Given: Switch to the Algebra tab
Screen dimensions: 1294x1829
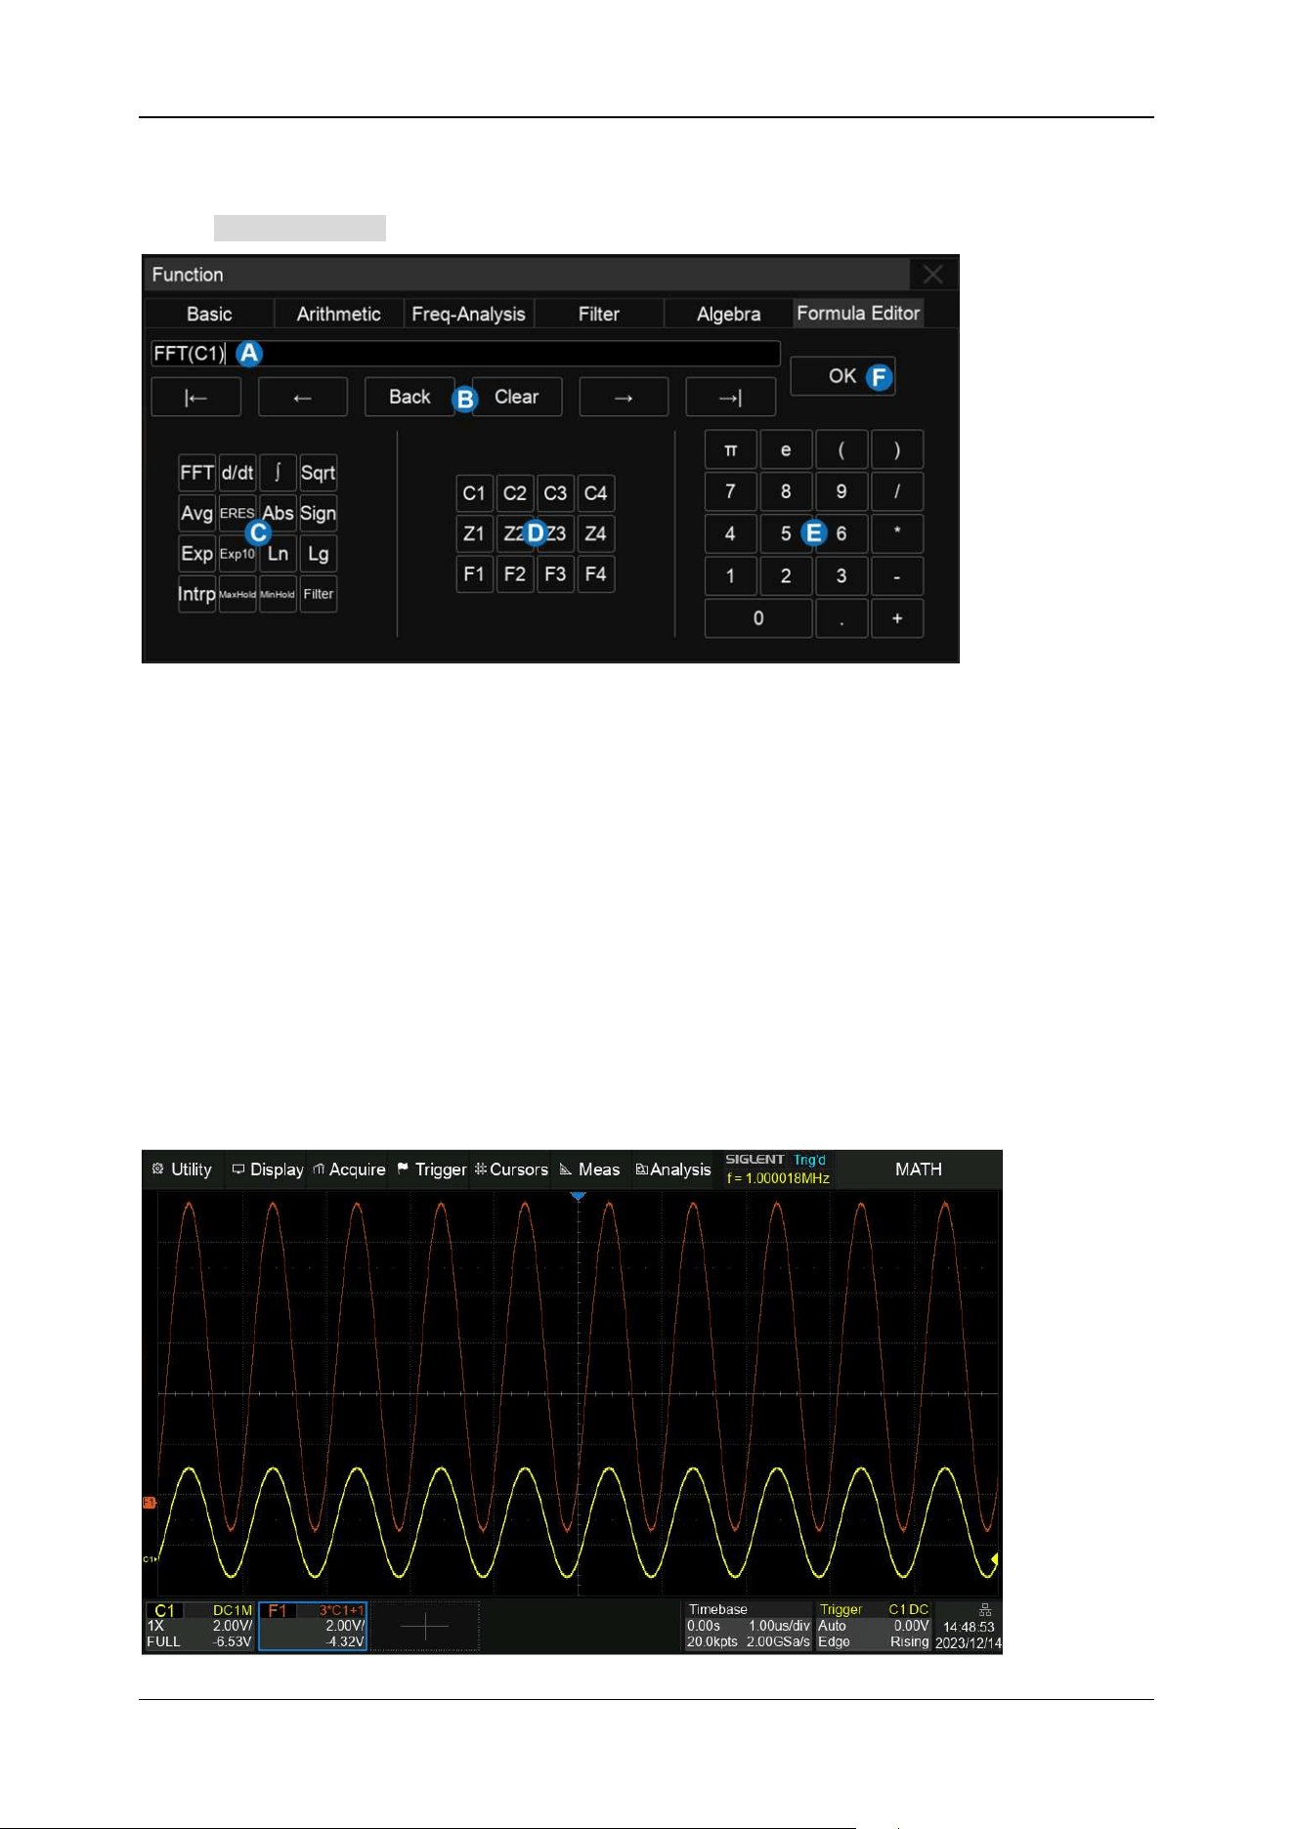Looking at the screenshot, I should click(728, 314).
